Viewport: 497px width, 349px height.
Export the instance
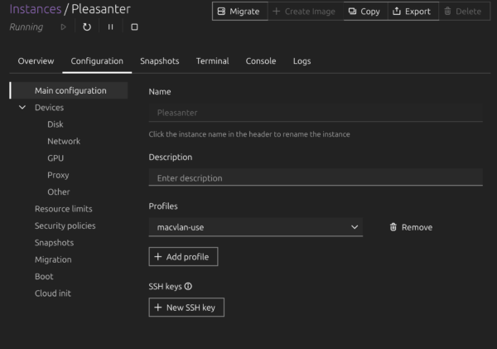[411, 12]
